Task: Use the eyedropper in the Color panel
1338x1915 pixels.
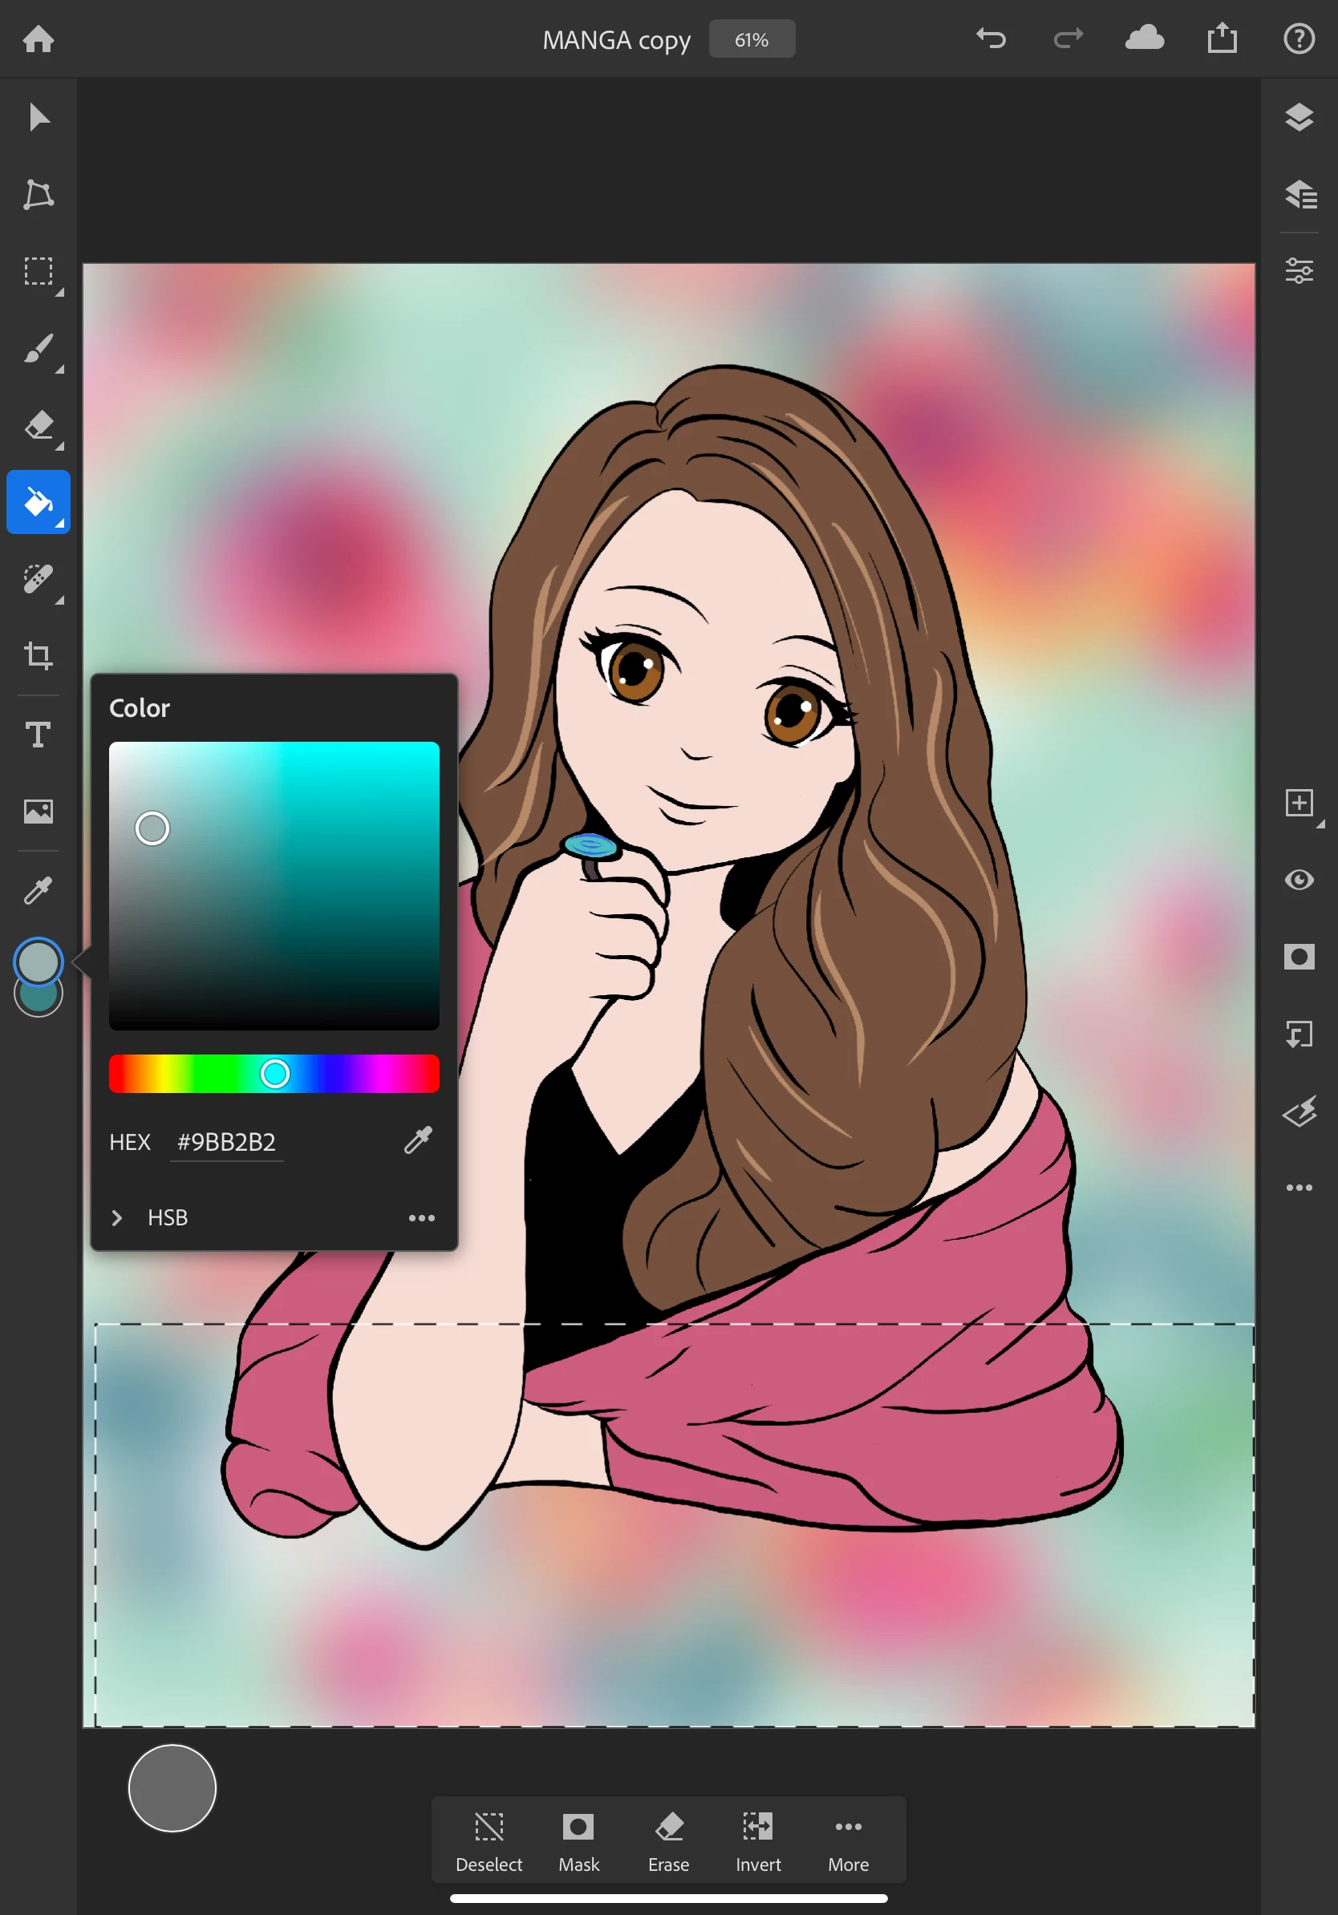Action: (x=418, y=1140)
